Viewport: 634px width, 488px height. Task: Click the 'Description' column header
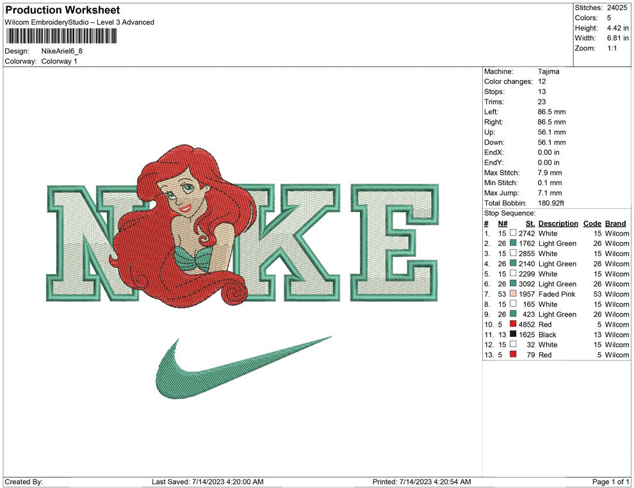click(x=558, y=223)
